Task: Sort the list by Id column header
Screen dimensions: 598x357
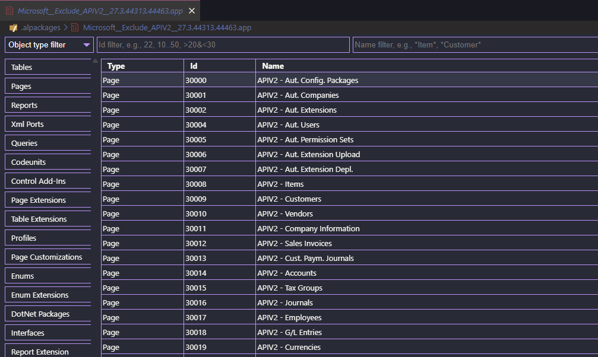Action: [219, 66]
